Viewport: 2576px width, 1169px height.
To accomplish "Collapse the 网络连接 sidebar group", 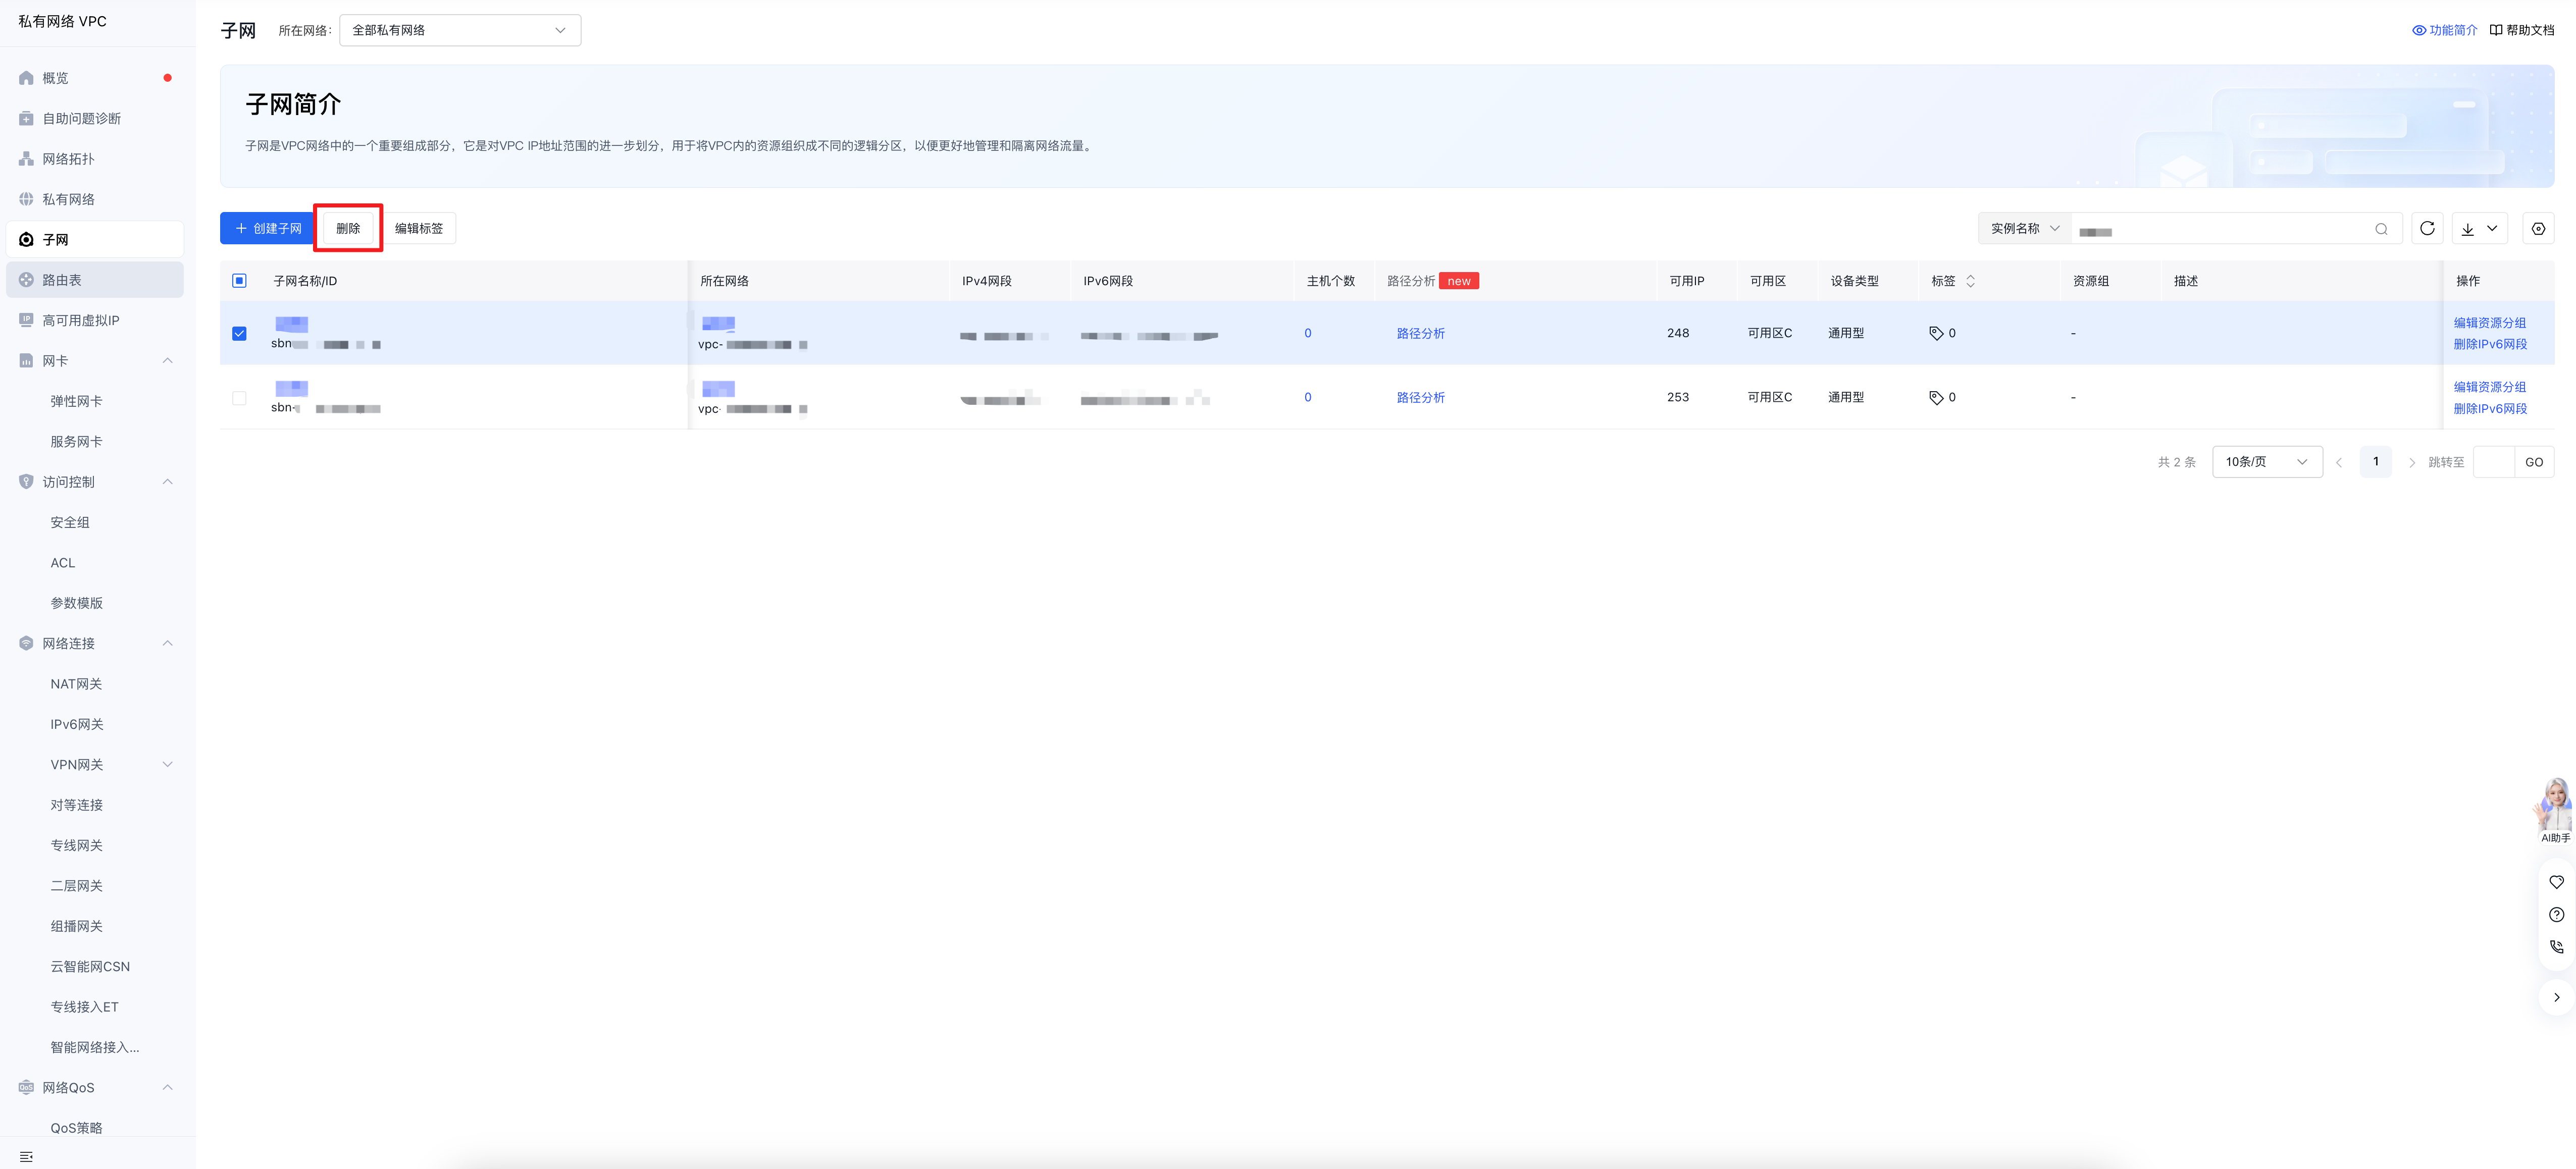I will 167,643.
